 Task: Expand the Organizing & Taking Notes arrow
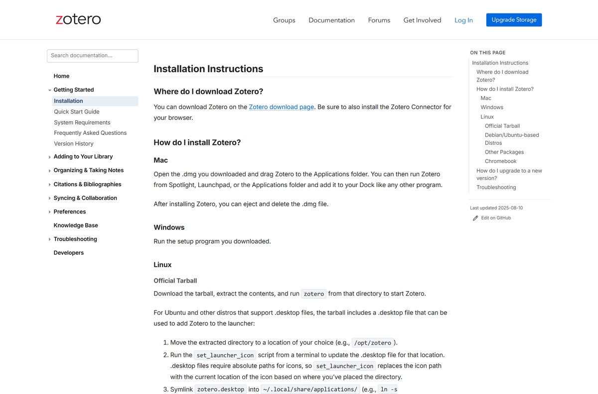(50, 171)
